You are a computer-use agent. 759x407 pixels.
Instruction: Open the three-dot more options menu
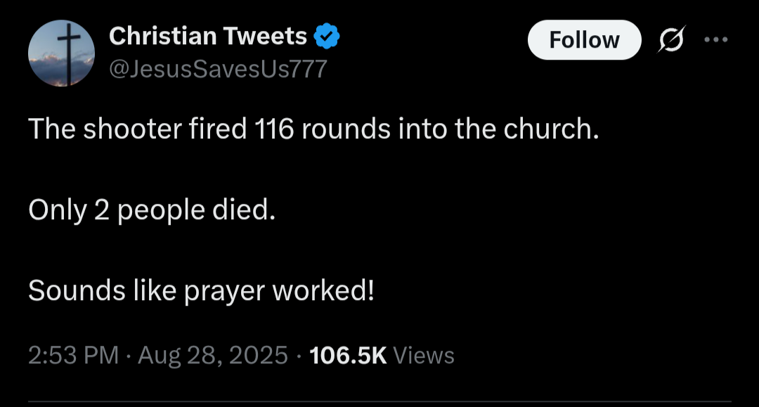click(x=716, y=39)
